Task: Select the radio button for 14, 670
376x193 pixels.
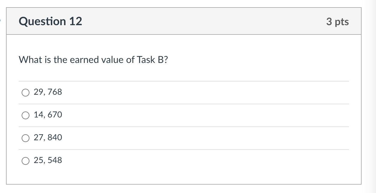Action: pyautogui.click(x=26, y=115)
